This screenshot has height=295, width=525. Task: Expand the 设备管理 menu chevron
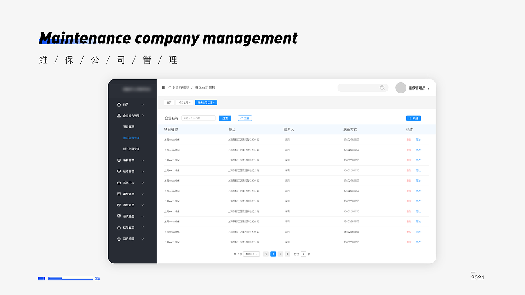tap(143, 161)
